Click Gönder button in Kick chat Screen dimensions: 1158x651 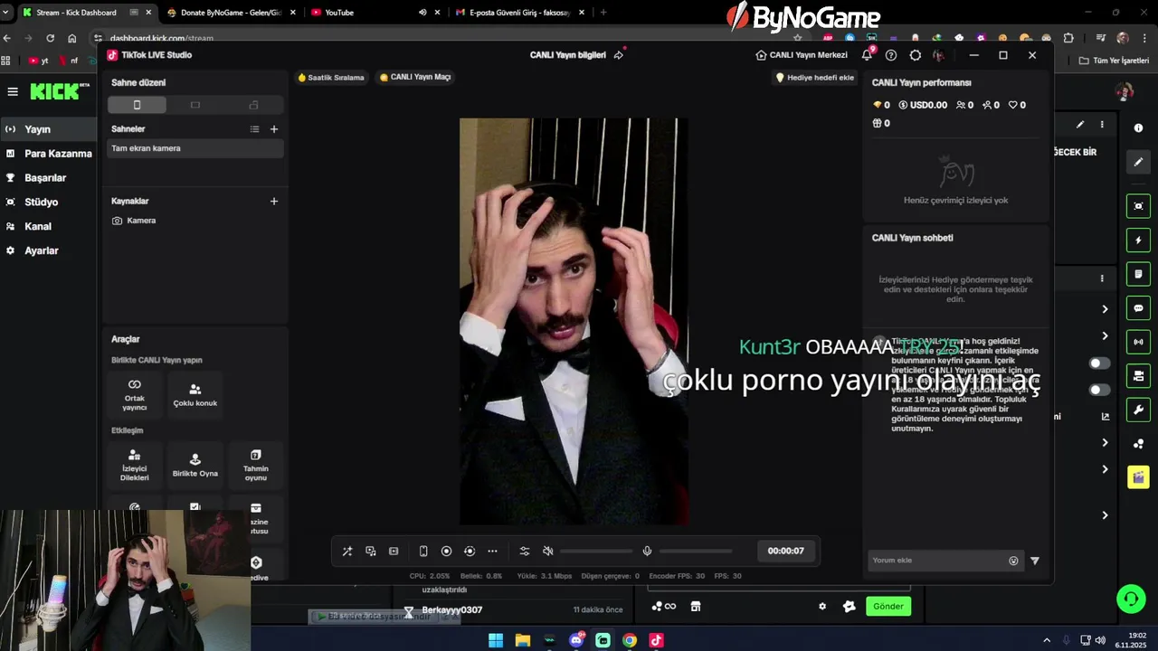pyautogui.click(x=887, y=607)
